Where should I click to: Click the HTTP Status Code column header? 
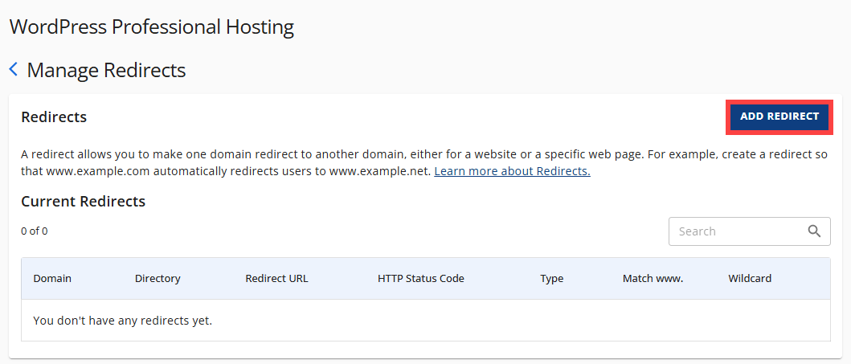(x=420, y=279)
